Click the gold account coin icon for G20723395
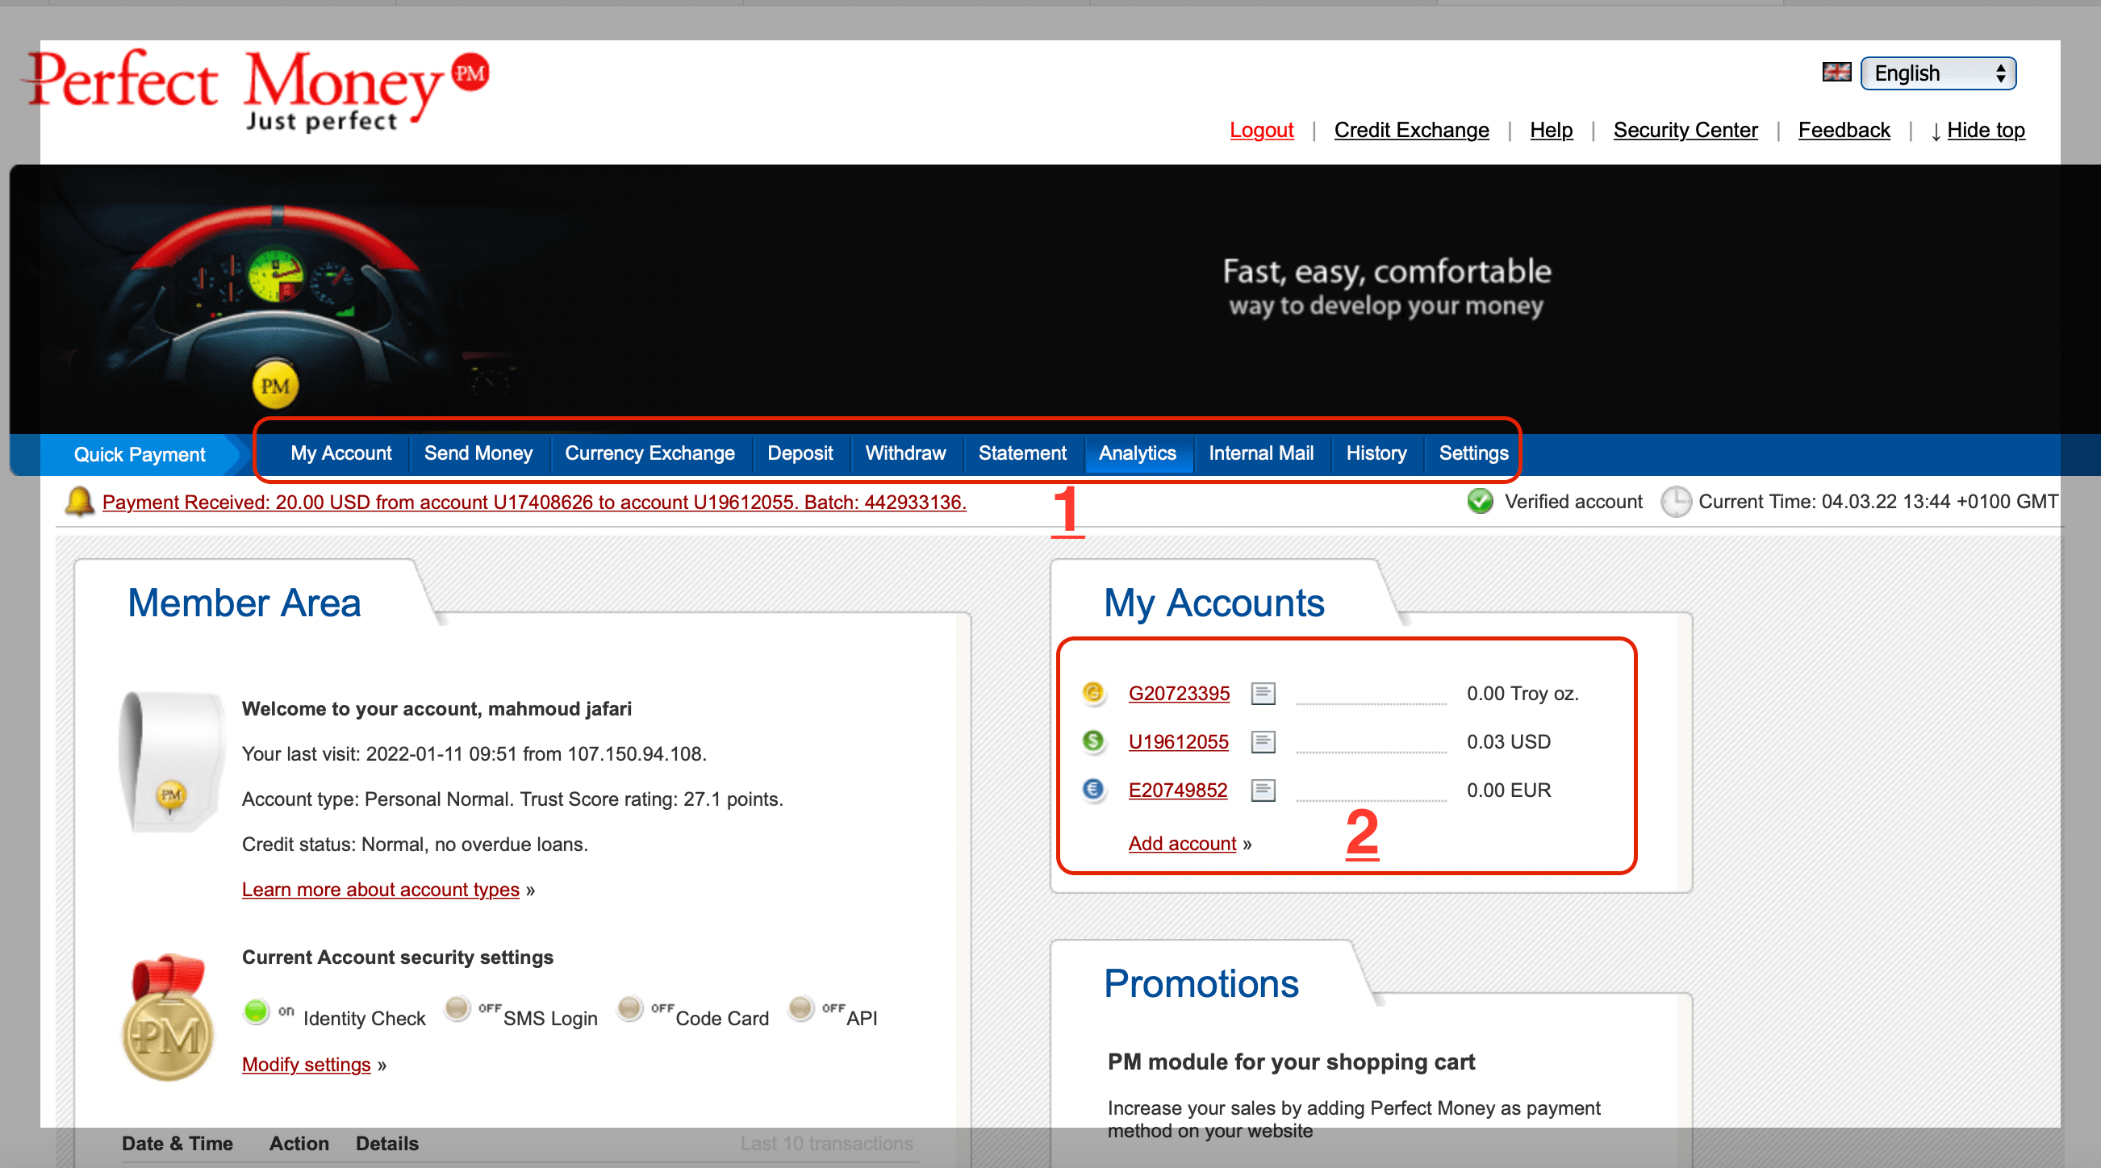The width and height of the screenshot is (2101, 1168). pos(1093,692)
